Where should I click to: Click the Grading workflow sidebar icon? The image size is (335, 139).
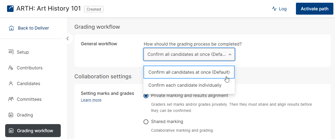tap(11, 131)
